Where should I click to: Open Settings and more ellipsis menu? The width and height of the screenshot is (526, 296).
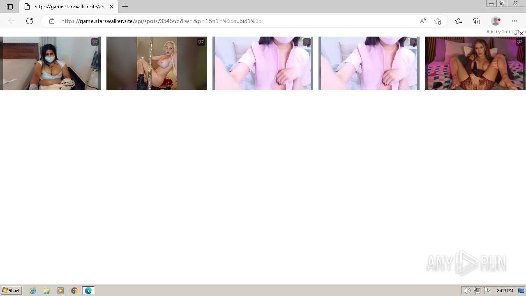[x=514, y=21]
